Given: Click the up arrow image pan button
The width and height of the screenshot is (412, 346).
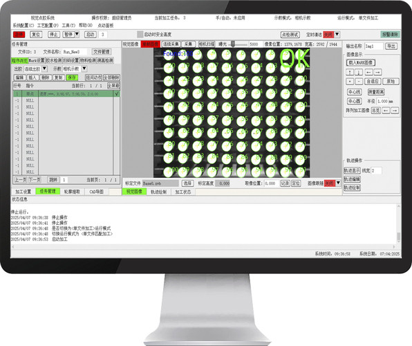Looking at the screenshot, I should 350,72.
